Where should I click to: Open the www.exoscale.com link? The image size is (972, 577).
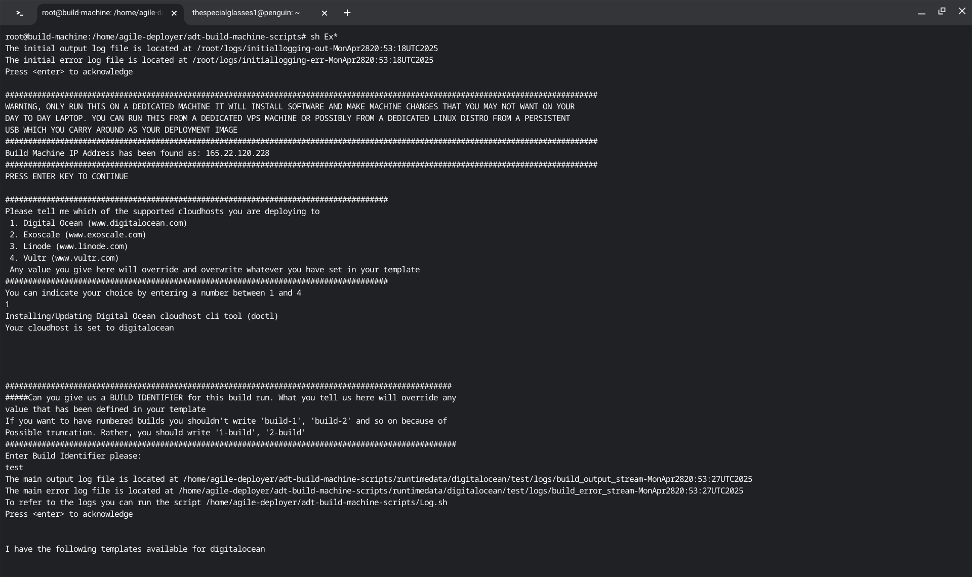coord(105,235)
